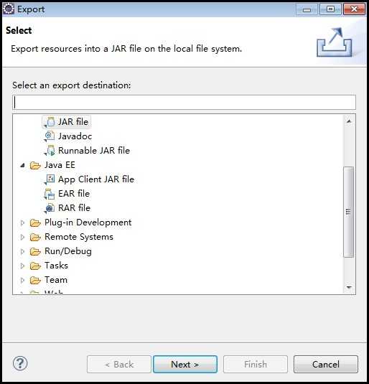Screen dimensions: 369x384
Task: Click the export destination filter field
Action: pos(184,103)
